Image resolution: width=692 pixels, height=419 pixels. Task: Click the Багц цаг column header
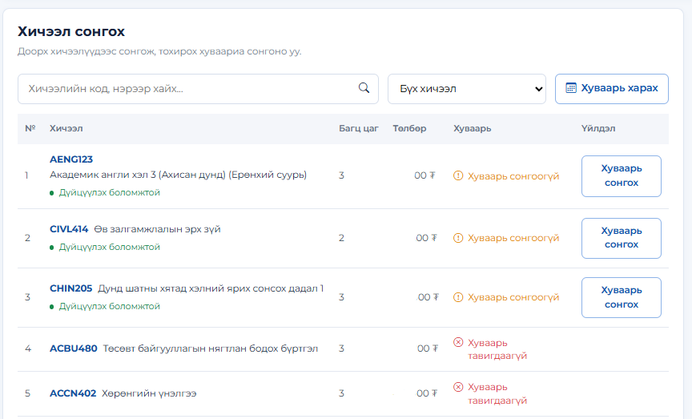pos(358,128)
